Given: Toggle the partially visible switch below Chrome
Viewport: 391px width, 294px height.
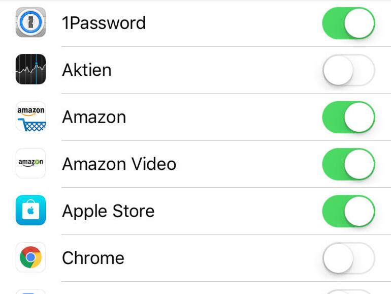Looking at the screenshot, I should pos(348,291).
